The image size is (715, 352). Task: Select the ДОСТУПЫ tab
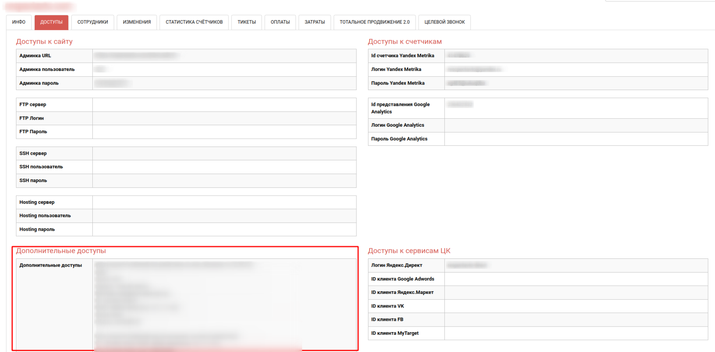tap(51, 22)
